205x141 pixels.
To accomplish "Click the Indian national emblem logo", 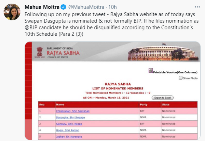I will (x=40, y=52).
